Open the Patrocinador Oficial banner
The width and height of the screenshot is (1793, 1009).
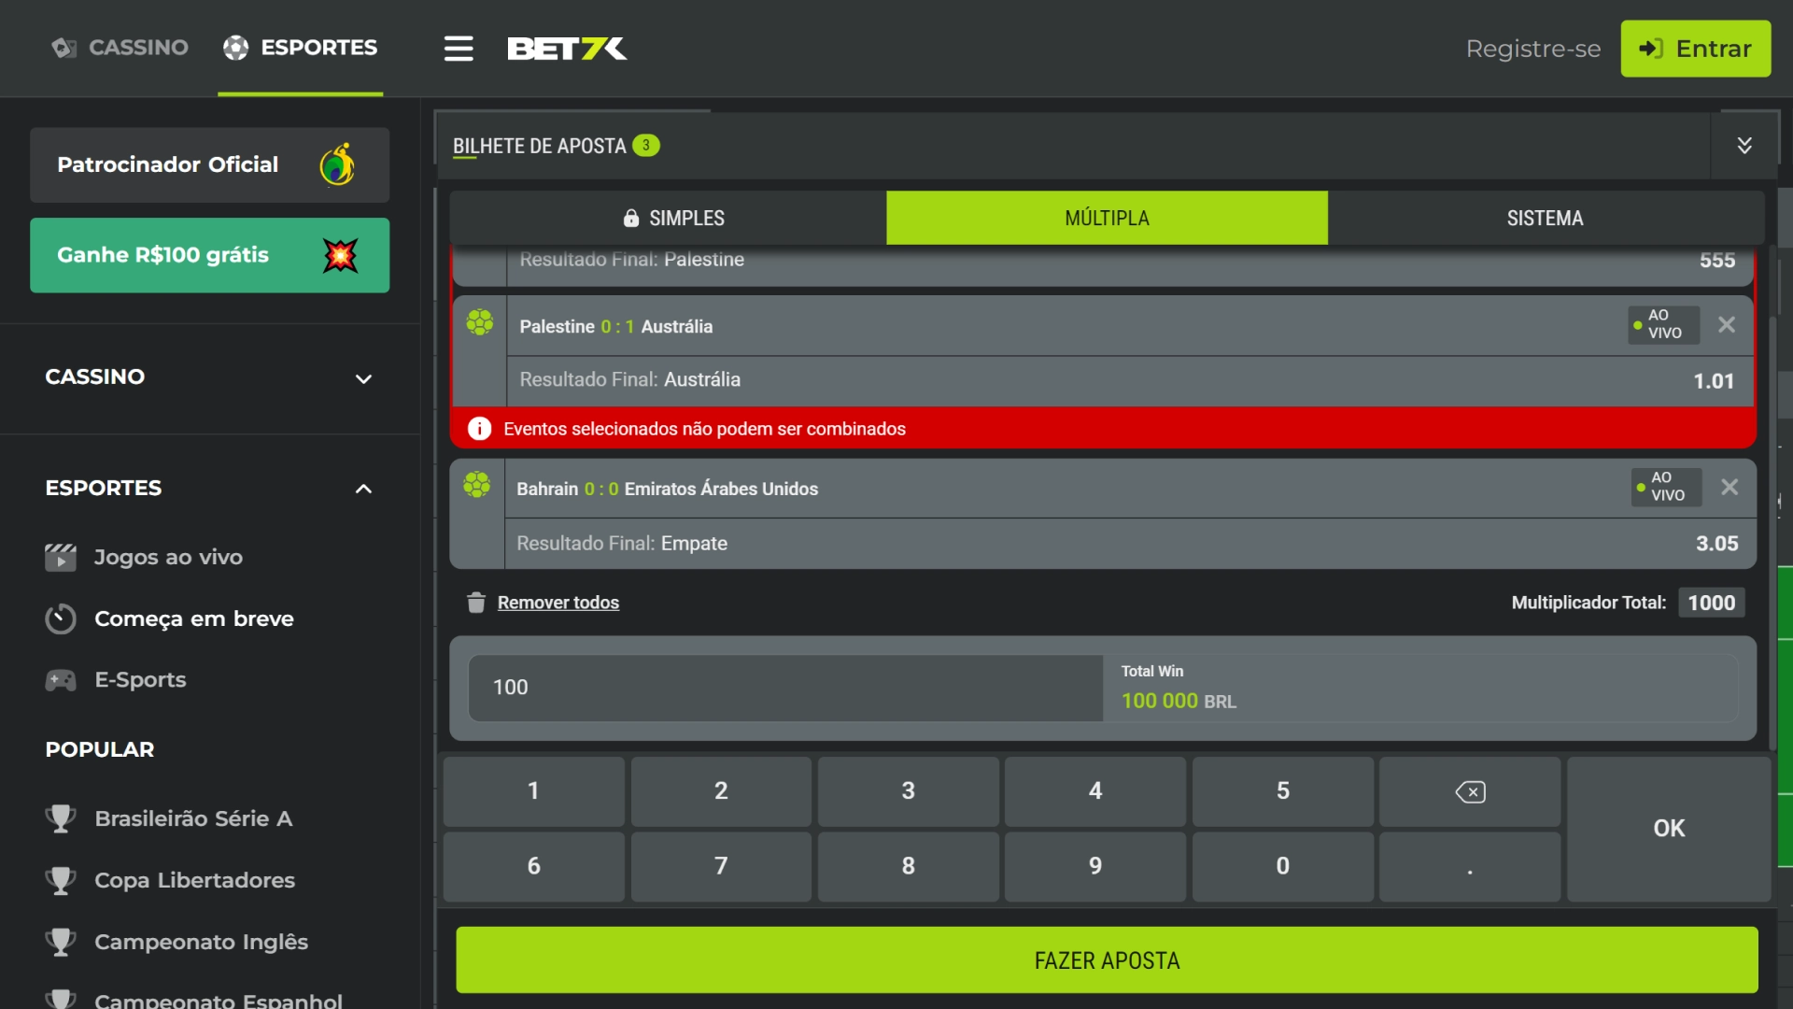(209, 164)
